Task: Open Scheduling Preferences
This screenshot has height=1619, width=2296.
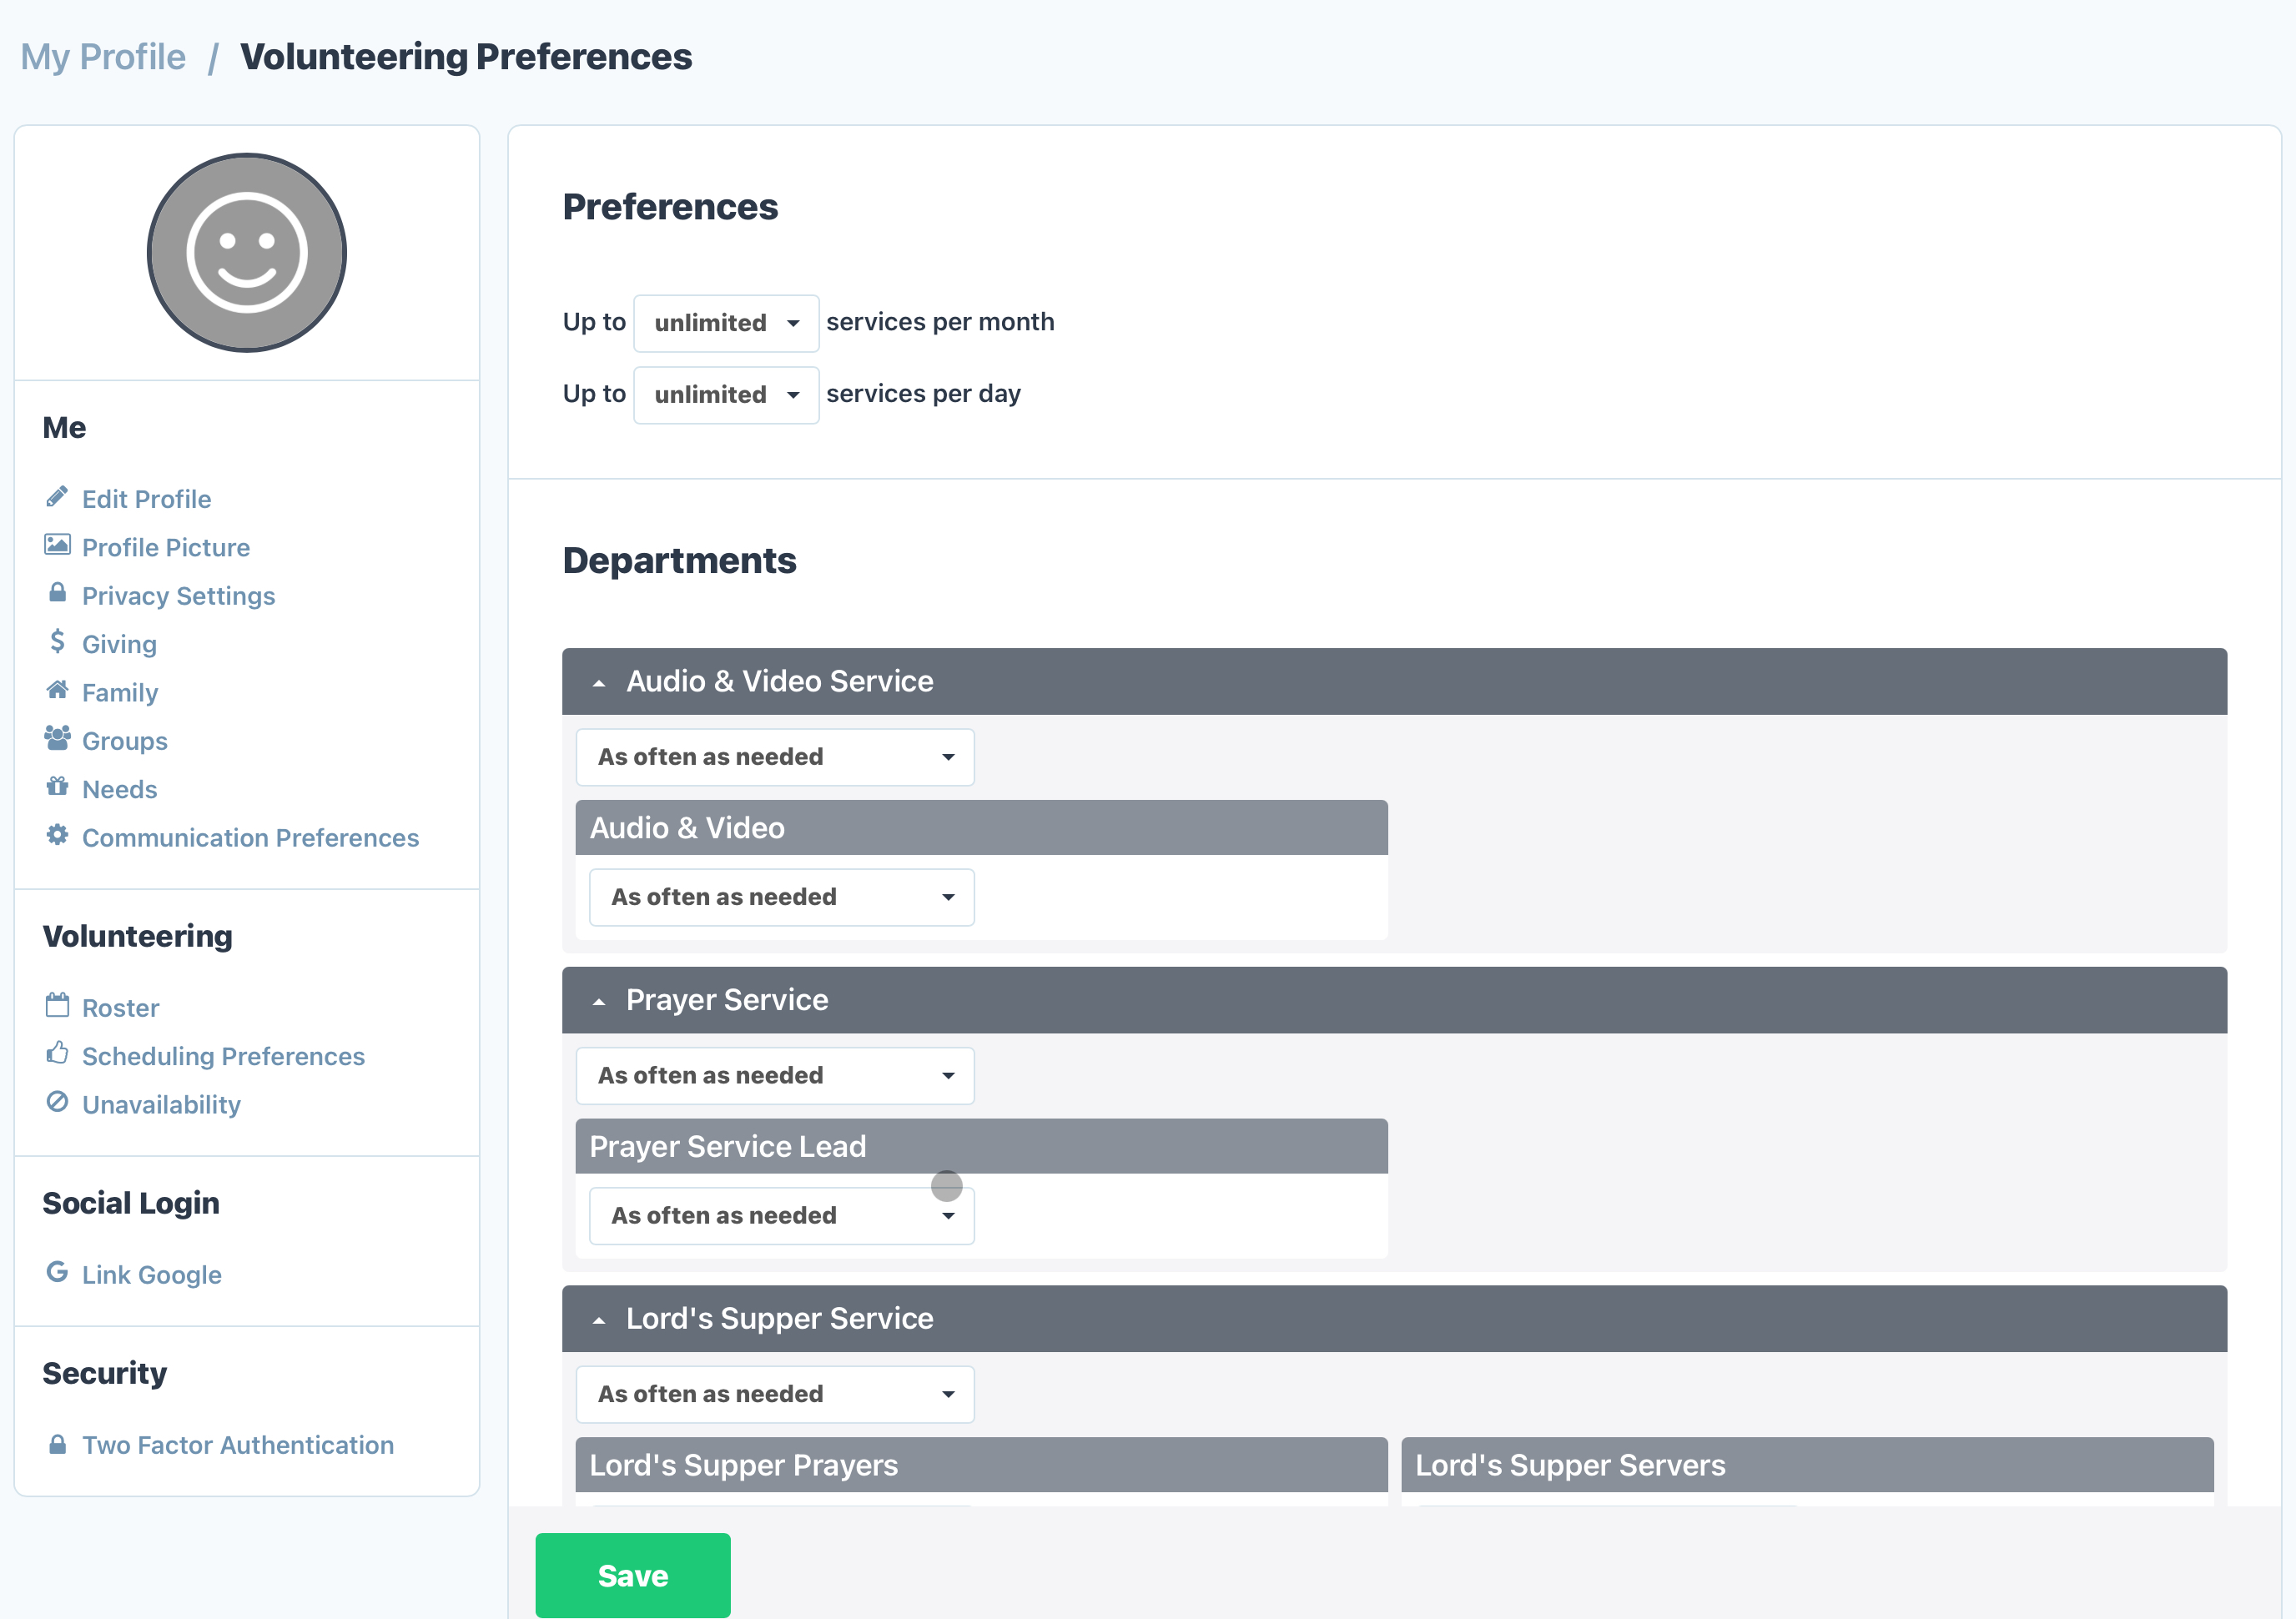Action: (223, 1056)
